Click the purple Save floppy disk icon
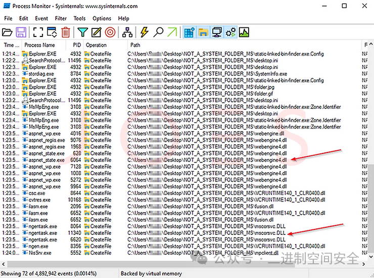The height and width of the screenshot is (278, 374). point(21,32)
